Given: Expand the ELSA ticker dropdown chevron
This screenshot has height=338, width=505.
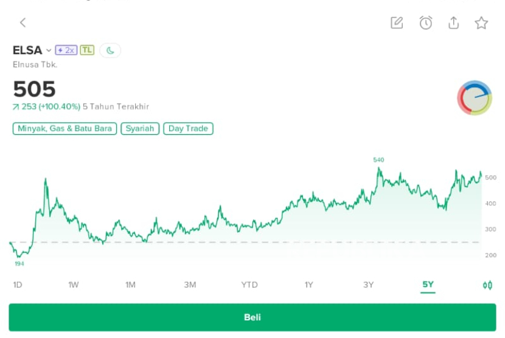Looking at the screenshot, I should click(x=49, y=50).
